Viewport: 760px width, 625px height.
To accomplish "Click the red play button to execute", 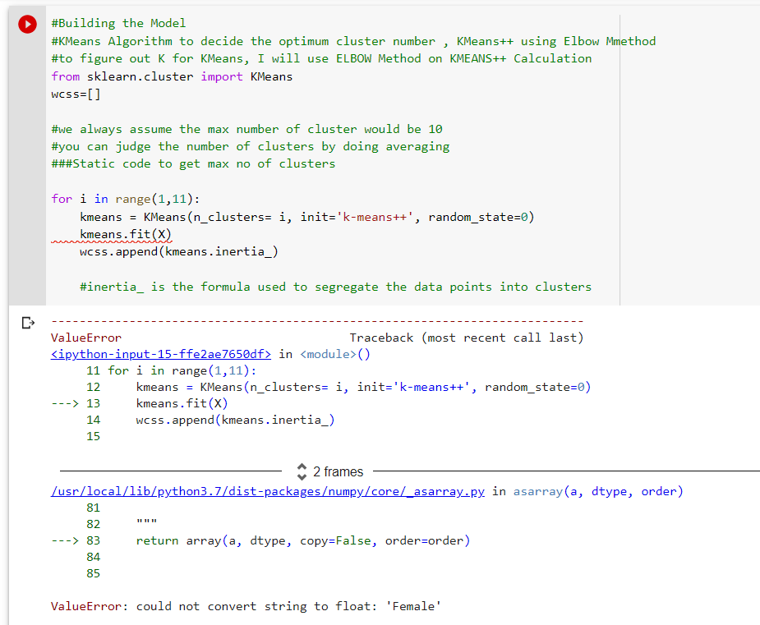I will click(27, 24).
